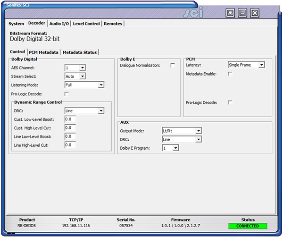
Task: Click the Line Low-Level Boost field
Action: click(x=70, y=136)
